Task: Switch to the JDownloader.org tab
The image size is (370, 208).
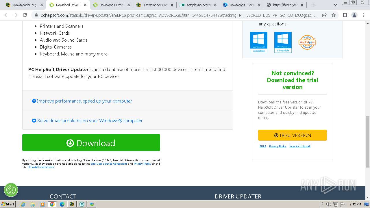Action: 24,5
